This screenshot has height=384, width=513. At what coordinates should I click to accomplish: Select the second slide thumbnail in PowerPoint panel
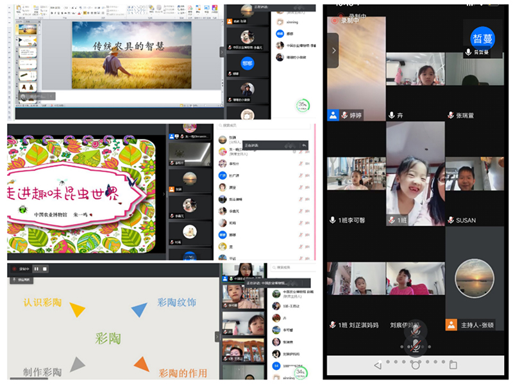pos(28,41)
